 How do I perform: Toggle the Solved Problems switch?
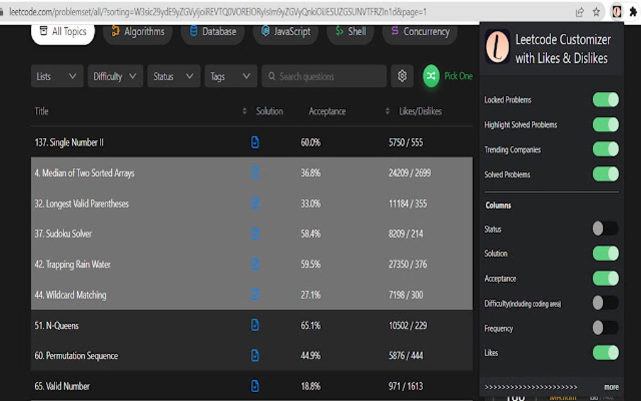(x=606, y=174)
